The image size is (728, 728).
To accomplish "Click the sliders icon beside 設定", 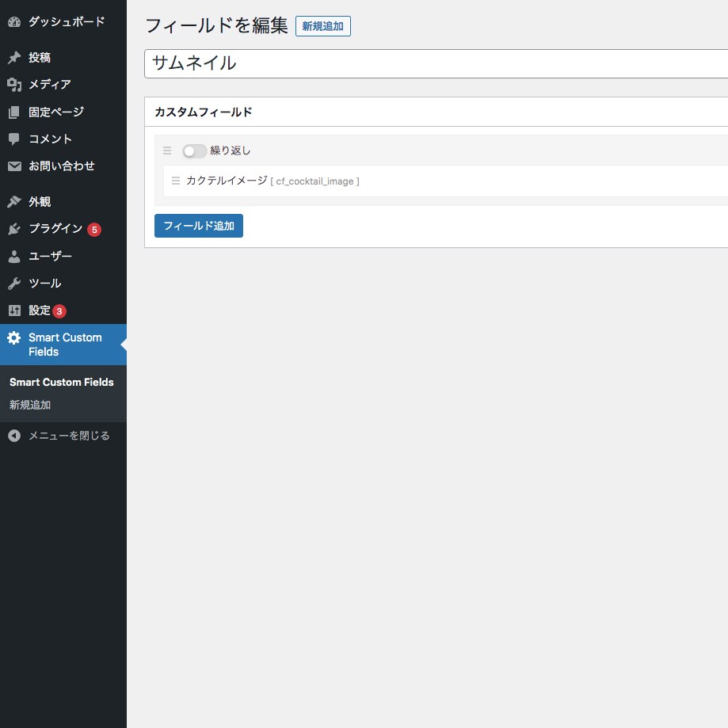I will (x=14, y=311).
